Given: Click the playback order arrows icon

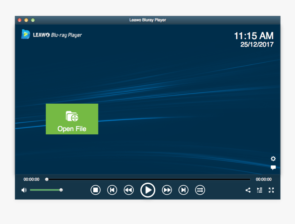Looking at the screenshot, I should (x=200, y=190).
